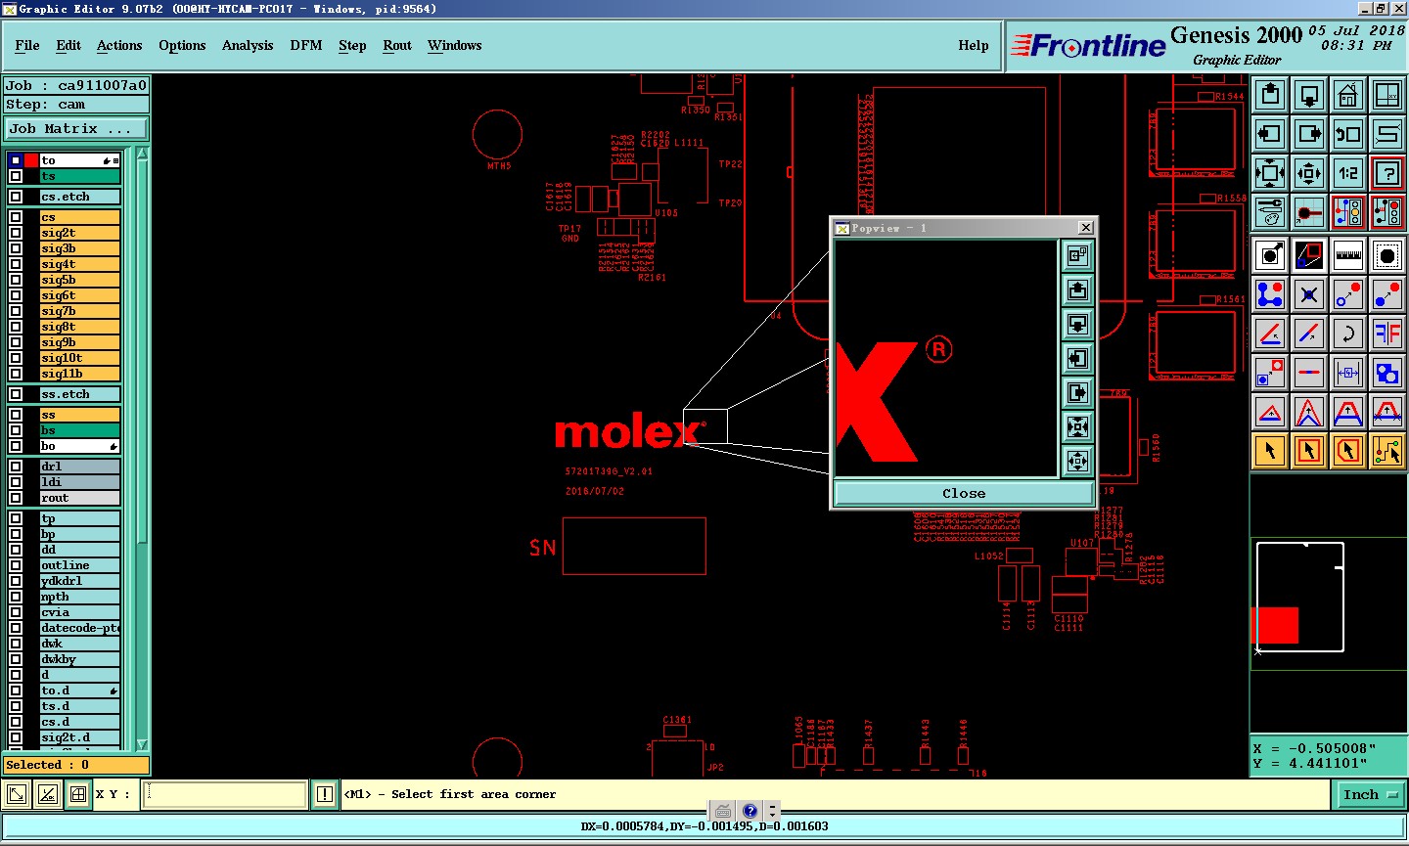1409x846 pixels.
Task: Select the net select arrow tool
Action: 1387,451
